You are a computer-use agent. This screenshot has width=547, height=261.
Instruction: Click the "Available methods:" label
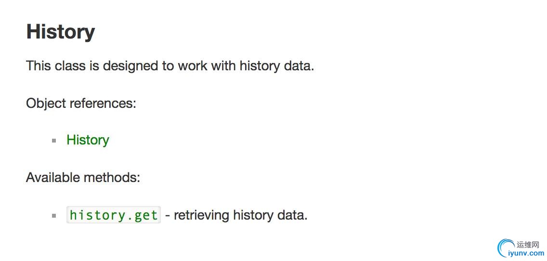83,178
